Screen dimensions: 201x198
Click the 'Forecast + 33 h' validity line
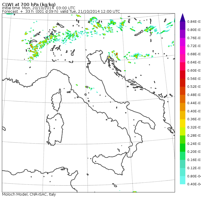[61, 11]
